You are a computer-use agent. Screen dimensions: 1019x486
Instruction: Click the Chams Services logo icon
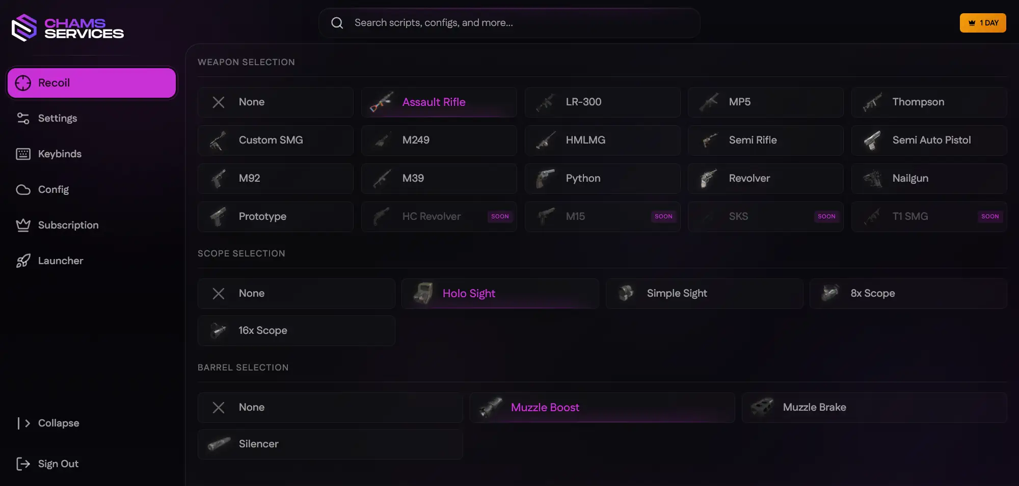click(24, 27)
